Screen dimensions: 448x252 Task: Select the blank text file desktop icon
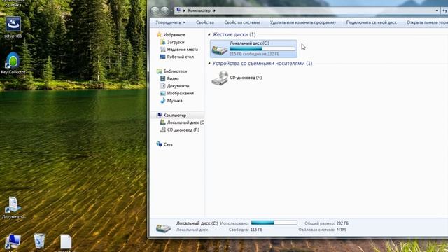66,241
